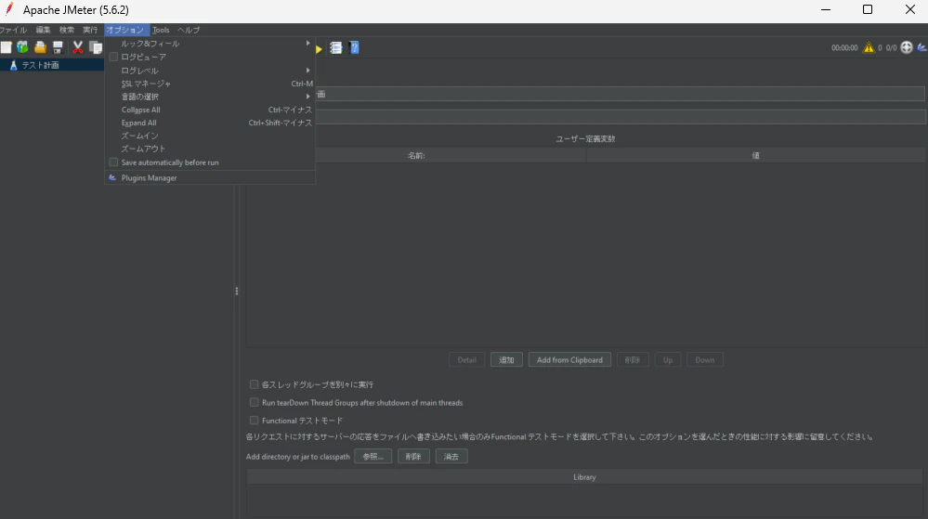Click the 消去 clear button
Viewport: 928px width, 519px height.
pyautogui.click(x=451, y=456)
